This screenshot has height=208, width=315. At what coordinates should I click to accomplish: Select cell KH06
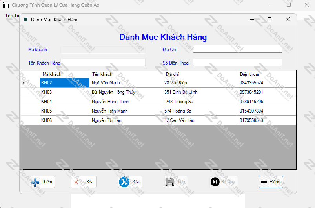pos(64,120)
